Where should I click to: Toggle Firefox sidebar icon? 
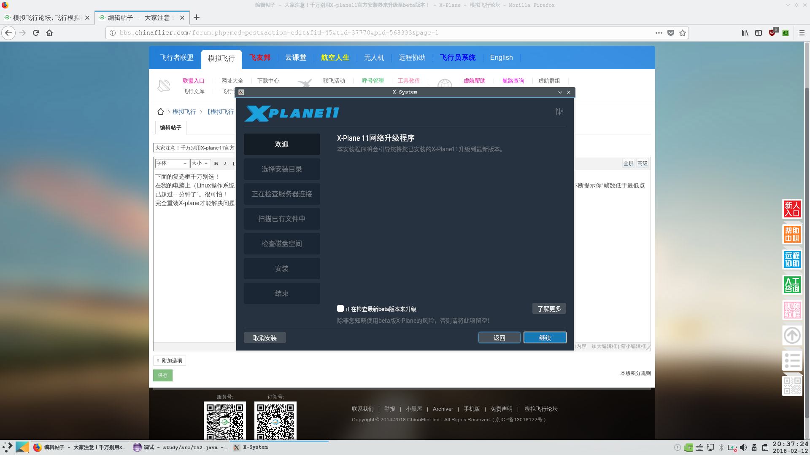pos(759,33)
